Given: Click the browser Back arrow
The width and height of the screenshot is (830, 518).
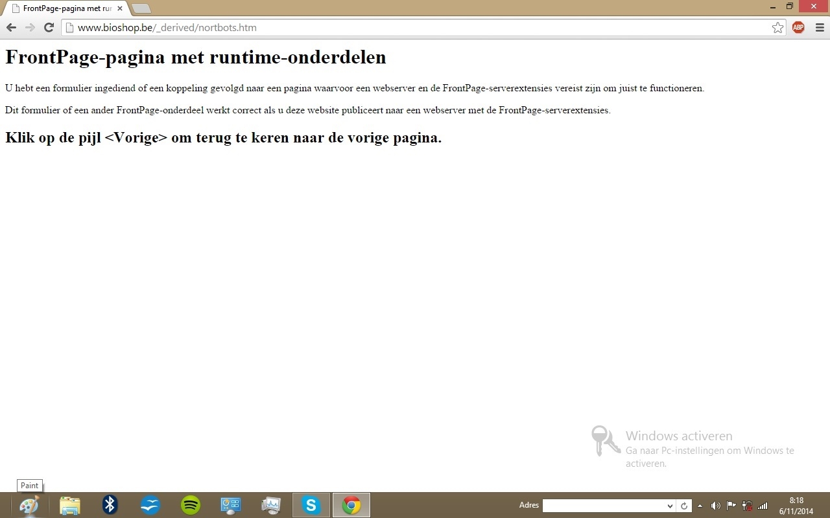Looking at the screenshot, I should click(11, 27).
